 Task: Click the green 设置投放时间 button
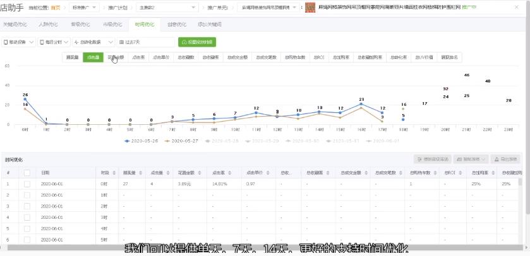tap(197, 42)
